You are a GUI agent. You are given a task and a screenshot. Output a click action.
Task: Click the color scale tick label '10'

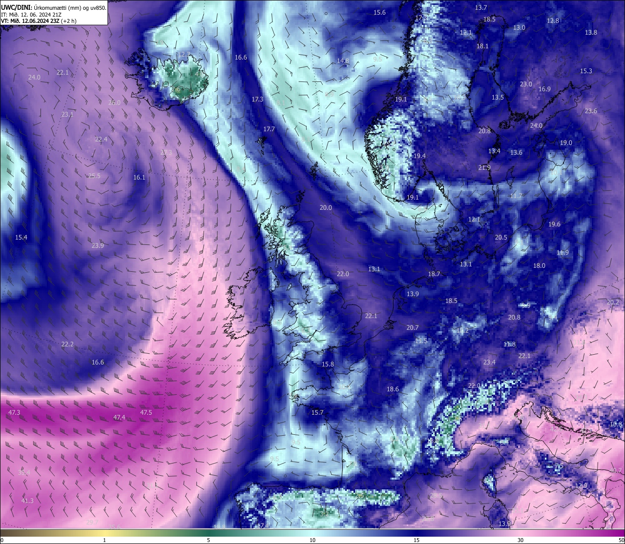(x=312, y=540)
